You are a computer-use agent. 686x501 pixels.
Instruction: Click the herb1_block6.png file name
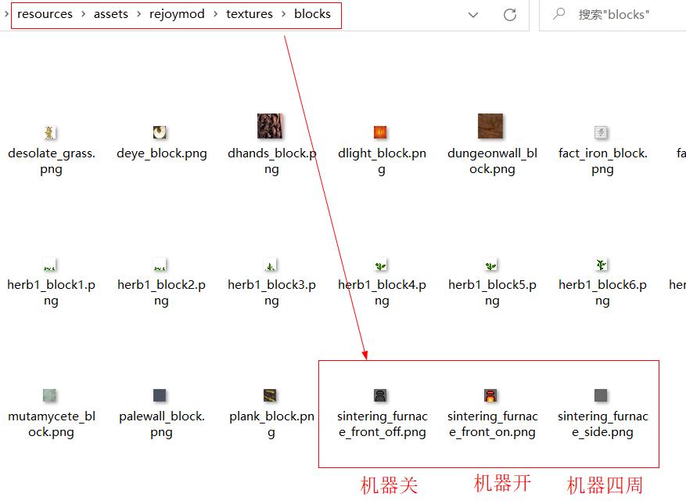click(x=602, y=293)
